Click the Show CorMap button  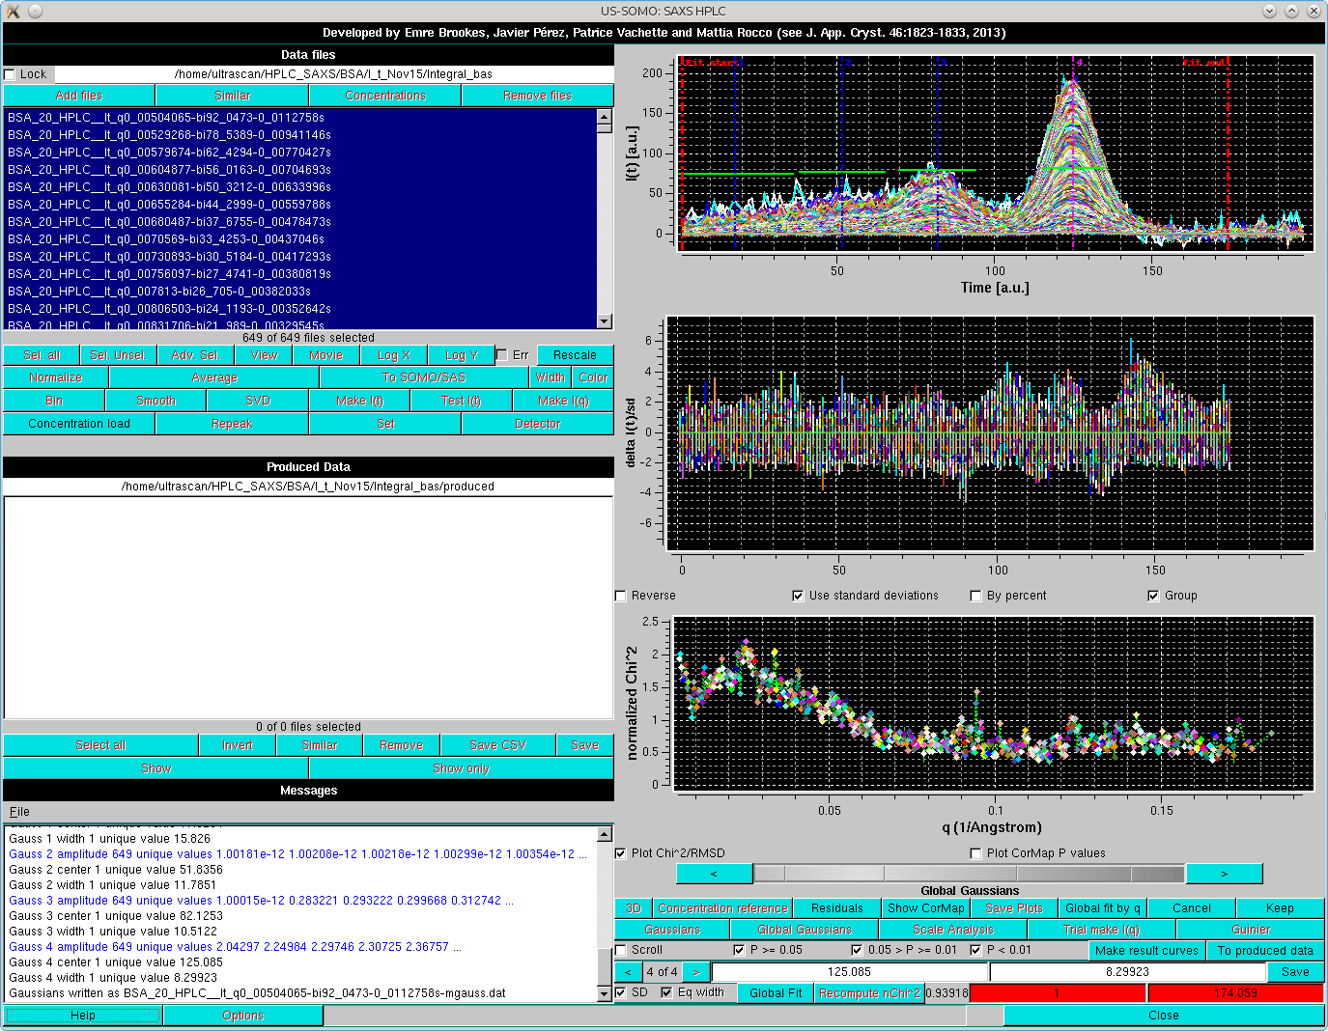pos(926,908)
